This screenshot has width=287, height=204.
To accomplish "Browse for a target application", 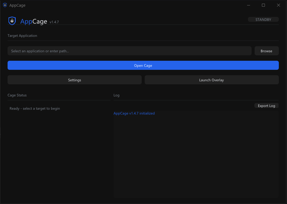I will pos(266,50).
